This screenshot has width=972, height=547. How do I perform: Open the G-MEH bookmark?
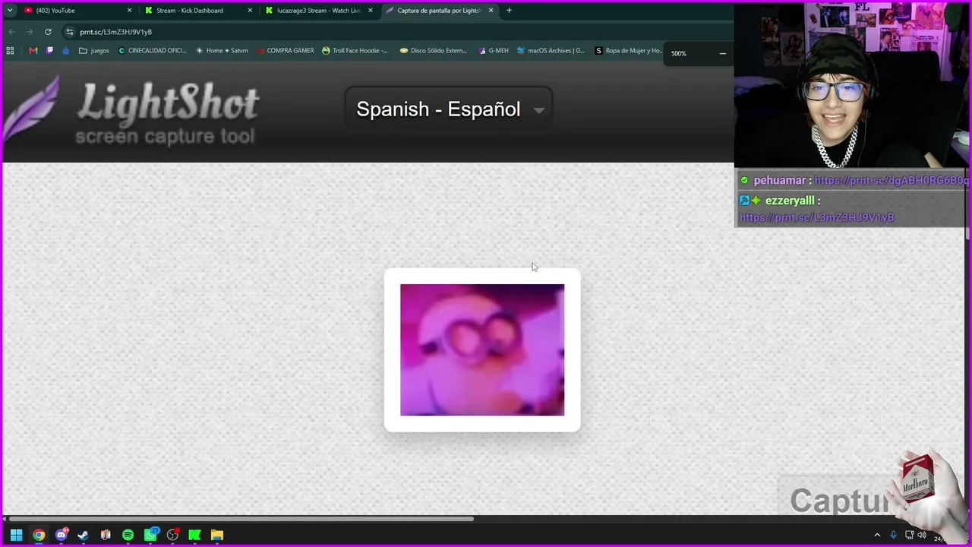coord(494,51)
